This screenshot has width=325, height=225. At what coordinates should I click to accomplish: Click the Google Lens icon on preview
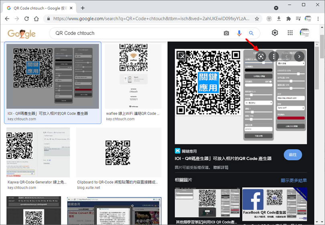point(261,57)
